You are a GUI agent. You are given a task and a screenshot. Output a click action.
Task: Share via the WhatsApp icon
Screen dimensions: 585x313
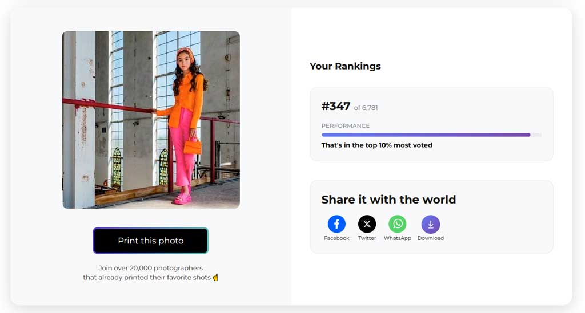[398, 224]
